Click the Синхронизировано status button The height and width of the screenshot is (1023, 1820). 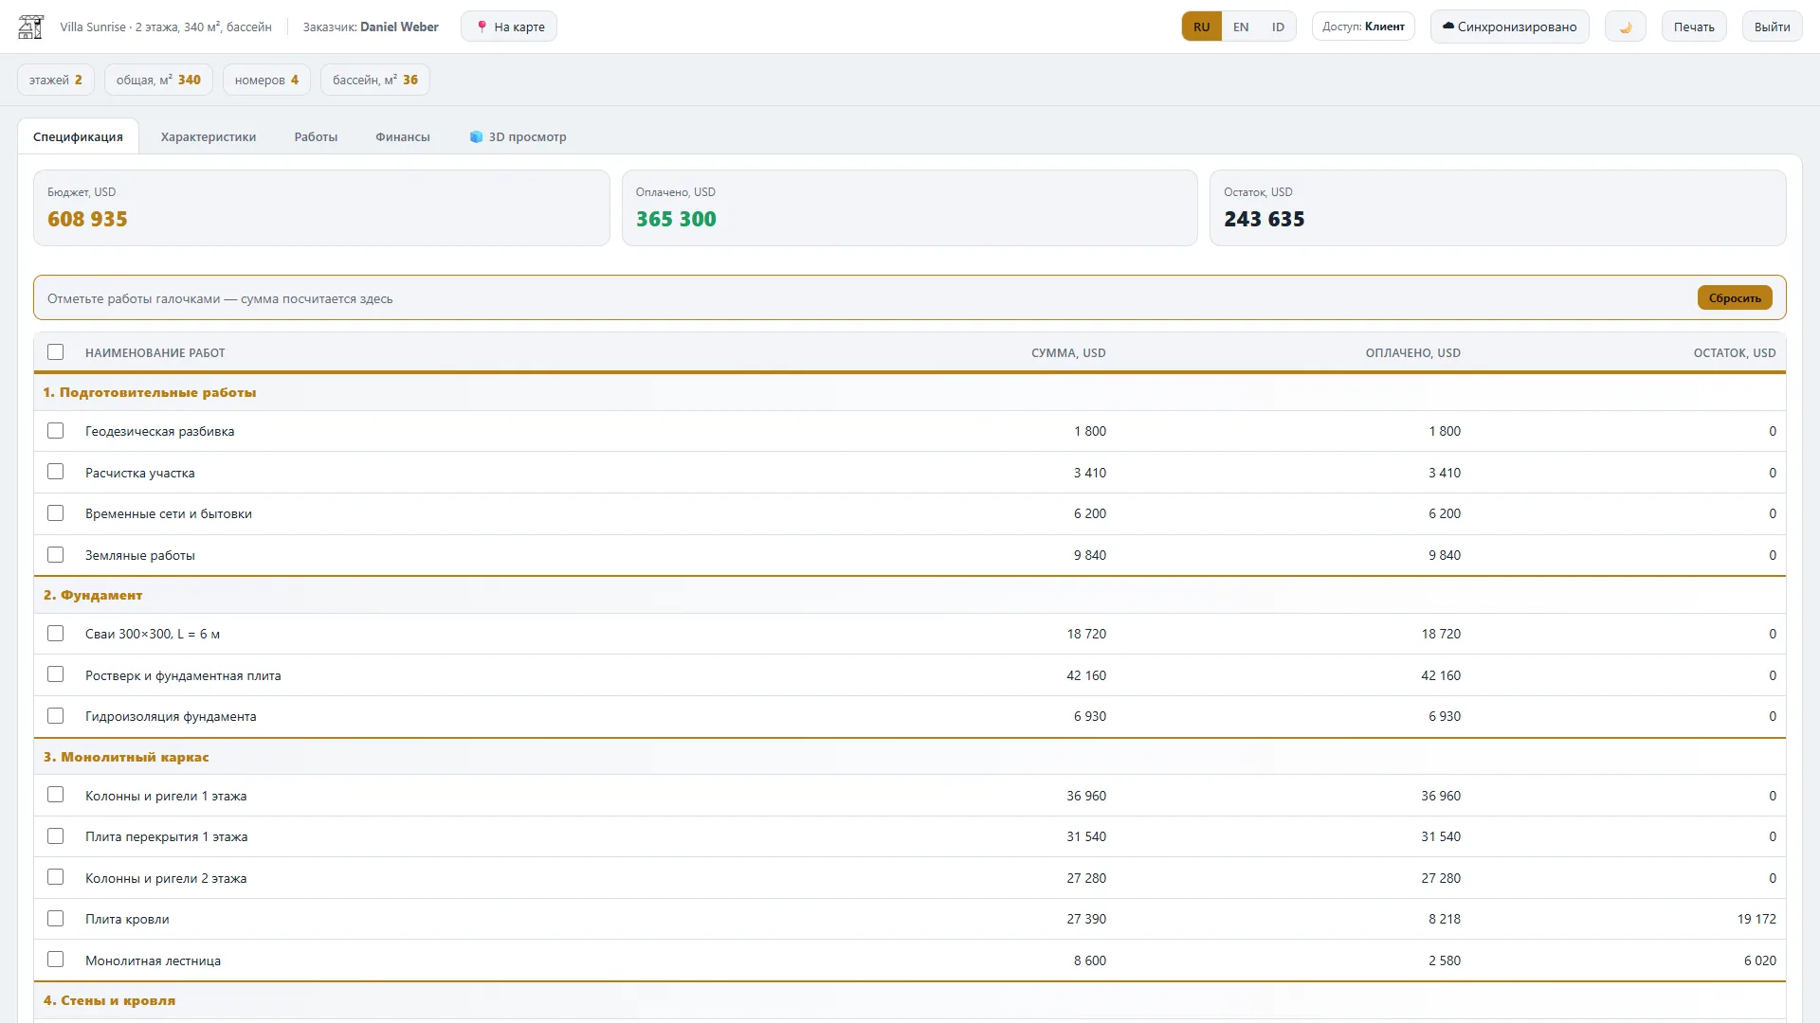tap(1509, 27)
